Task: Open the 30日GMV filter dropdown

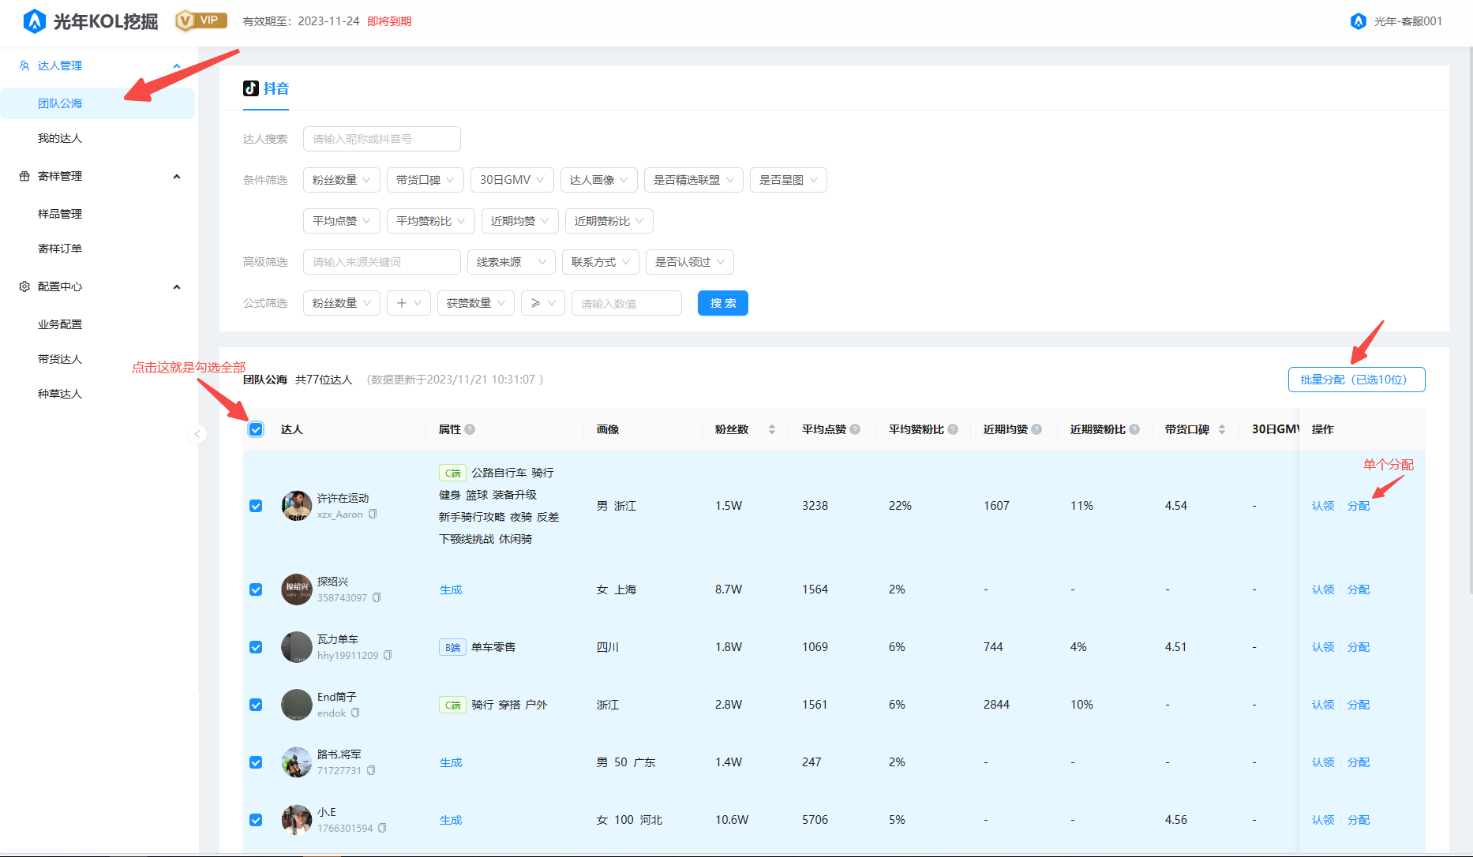Action: click(512, 180)
